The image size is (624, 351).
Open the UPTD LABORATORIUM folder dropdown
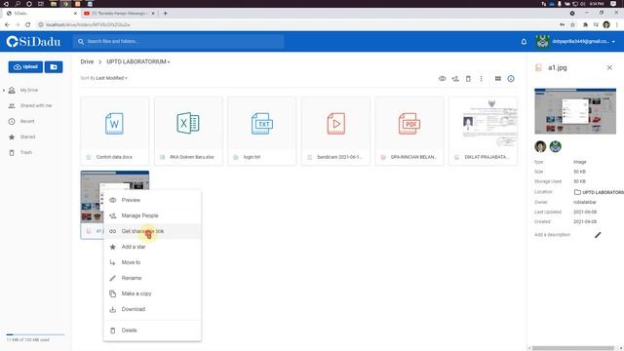pyautogui.click(x=138, y=61)
